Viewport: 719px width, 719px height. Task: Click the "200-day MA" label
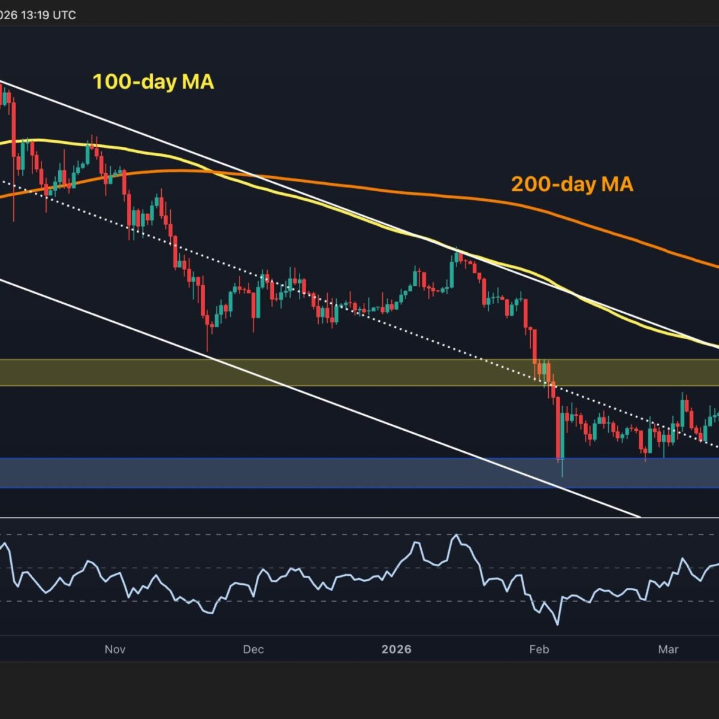point(572,184)
